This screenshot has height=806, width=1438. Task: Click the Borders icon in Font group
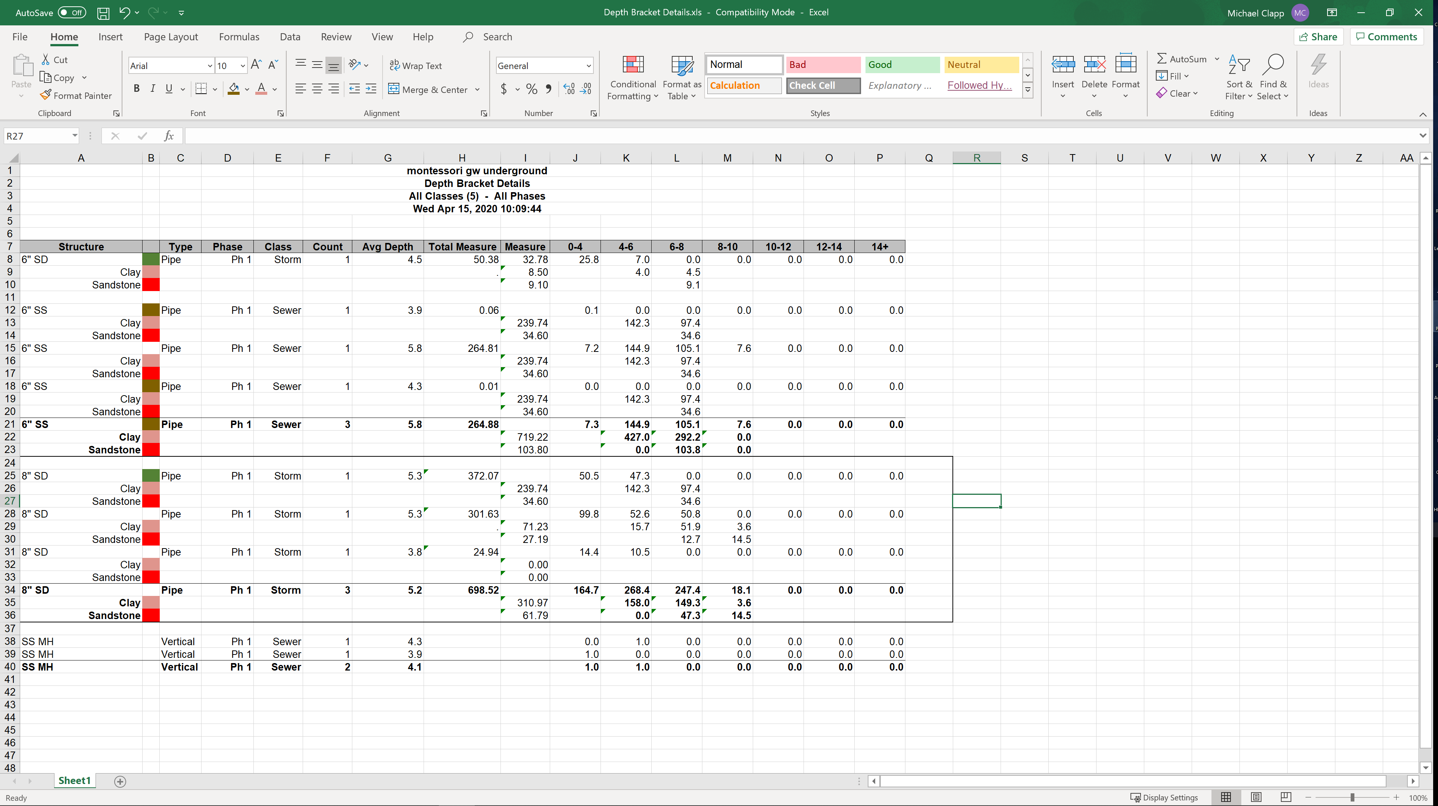(201, 89)
